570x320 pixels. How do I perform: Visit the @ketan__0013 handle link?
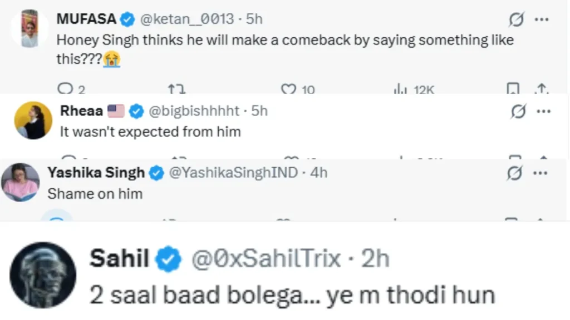(186, 19)
